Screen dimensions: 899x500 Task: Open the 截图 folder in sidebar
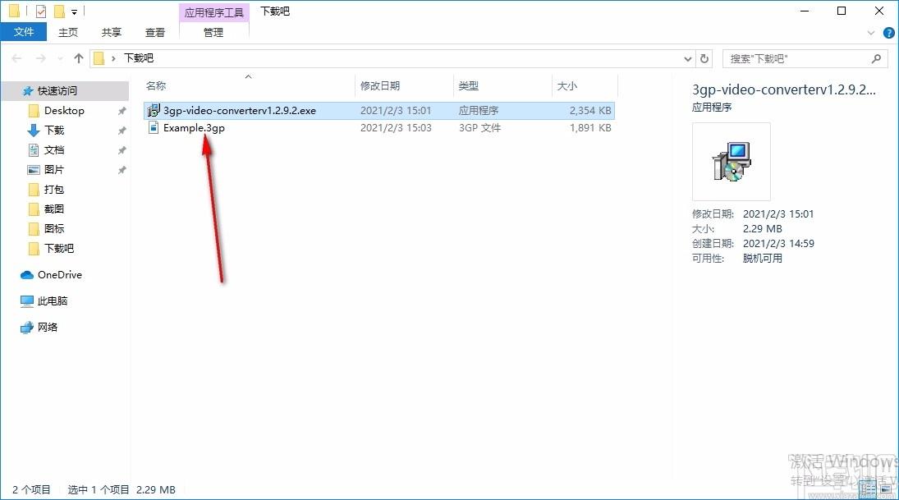[x=54, y=209]
